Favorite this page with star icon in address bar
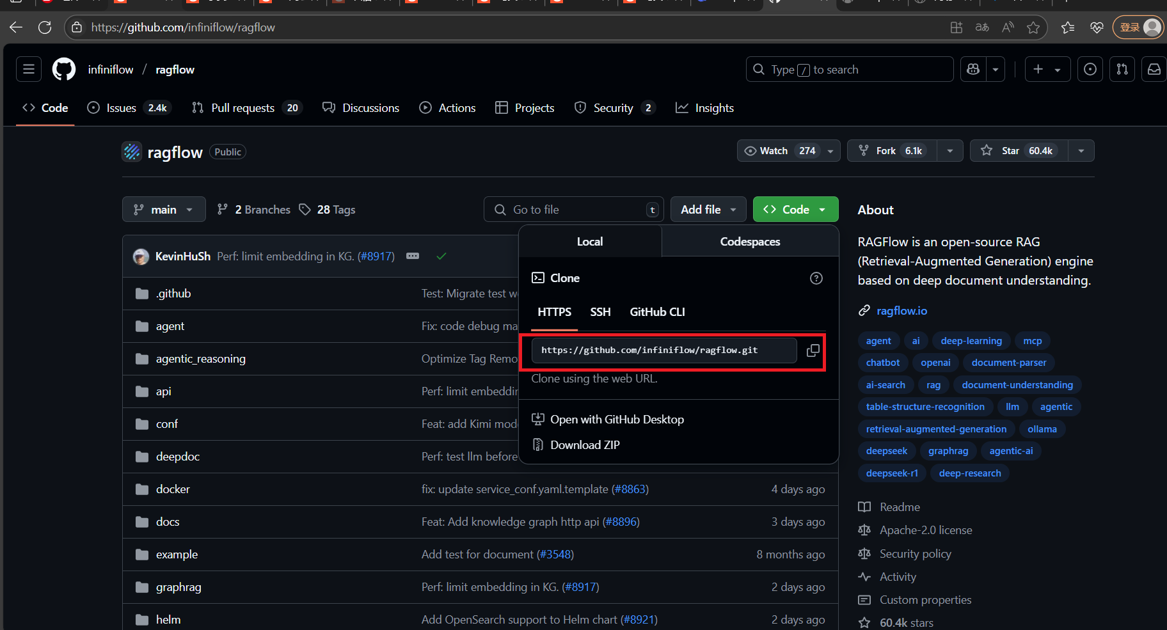Image resolution: width=1167 pixels, height=630 pixels. coord(1033,28)
